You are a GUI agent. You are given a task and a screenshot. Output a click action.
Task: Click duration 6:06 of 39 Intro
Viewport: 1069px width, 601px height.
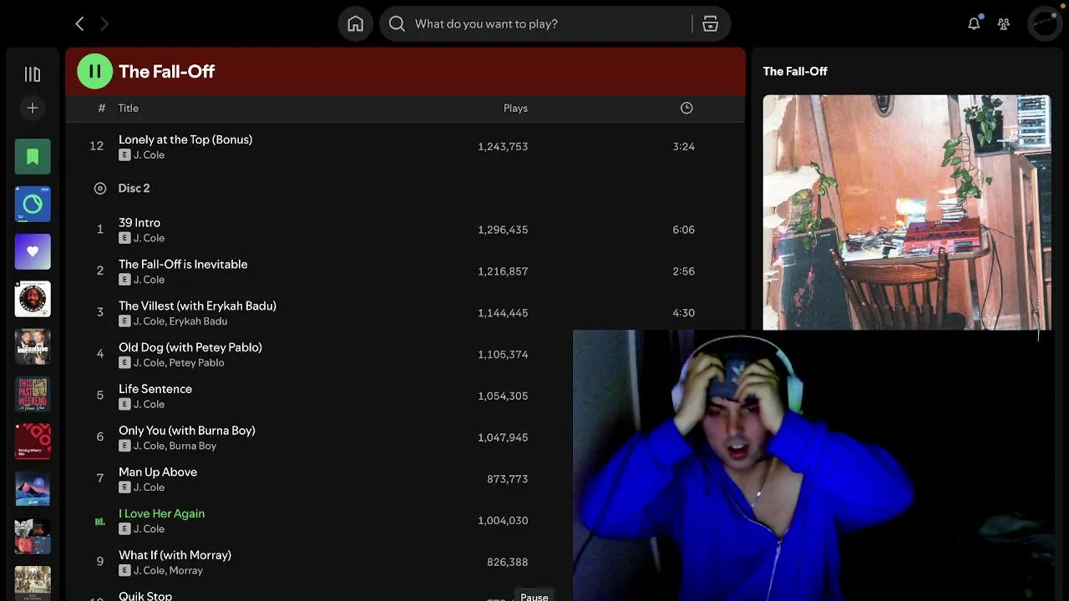click(683, 230)
